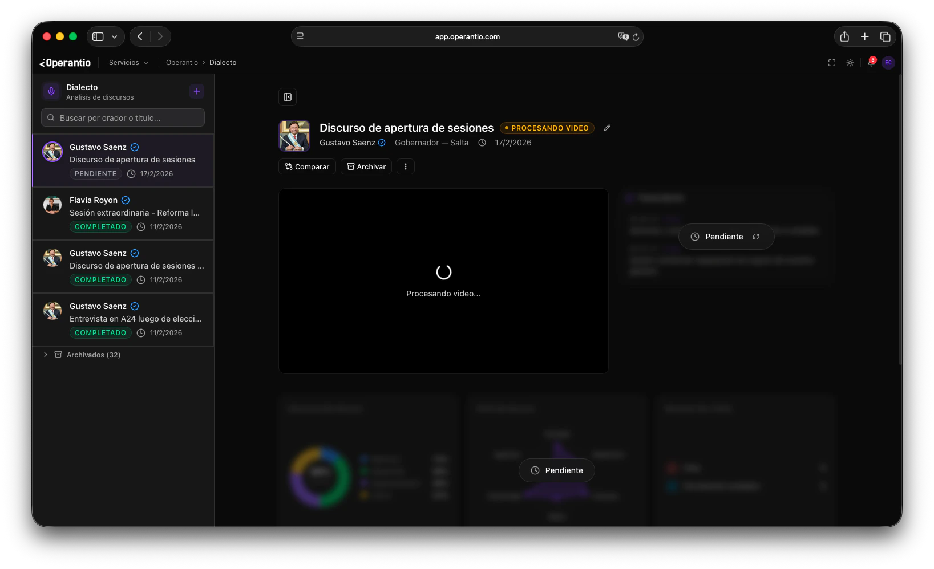934x569 pixels.
Task: Go forward with the browser forward arrow
Action: pos(160,36)
